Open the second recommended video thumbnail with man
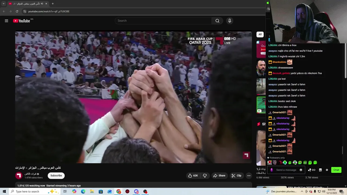The width and height of the screenshot is (347, 195). pyautogui.click(x=261, y=68)
